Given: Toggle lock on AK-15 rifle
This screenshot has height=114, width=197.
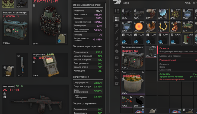Looking at the screenshot, I should coord(5,94).
